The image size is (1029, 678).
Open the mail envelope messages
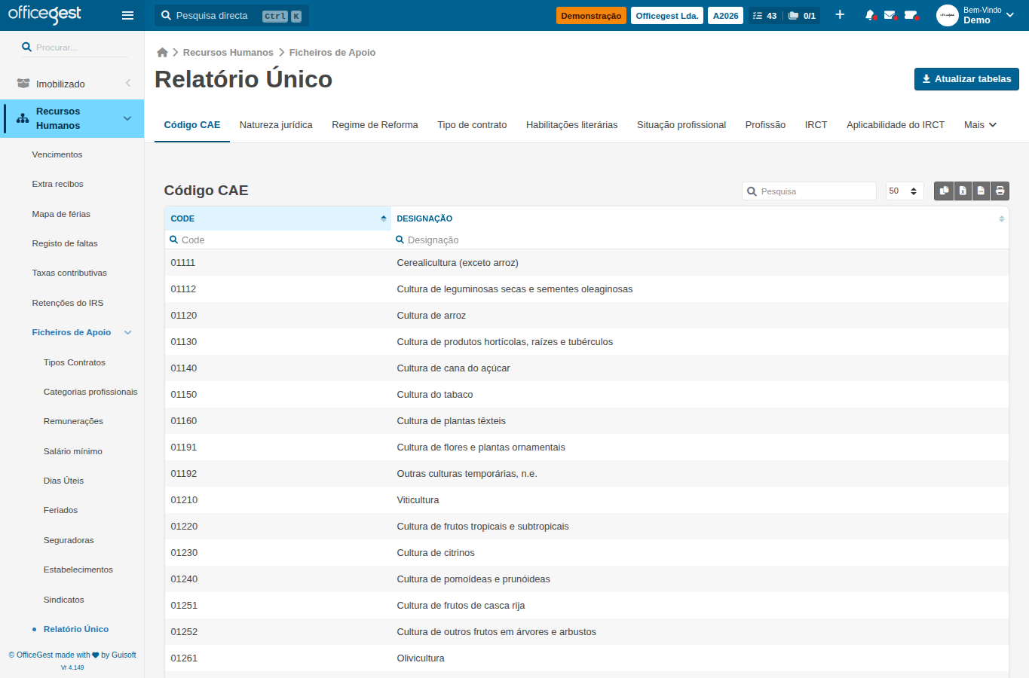pos(890,15)
